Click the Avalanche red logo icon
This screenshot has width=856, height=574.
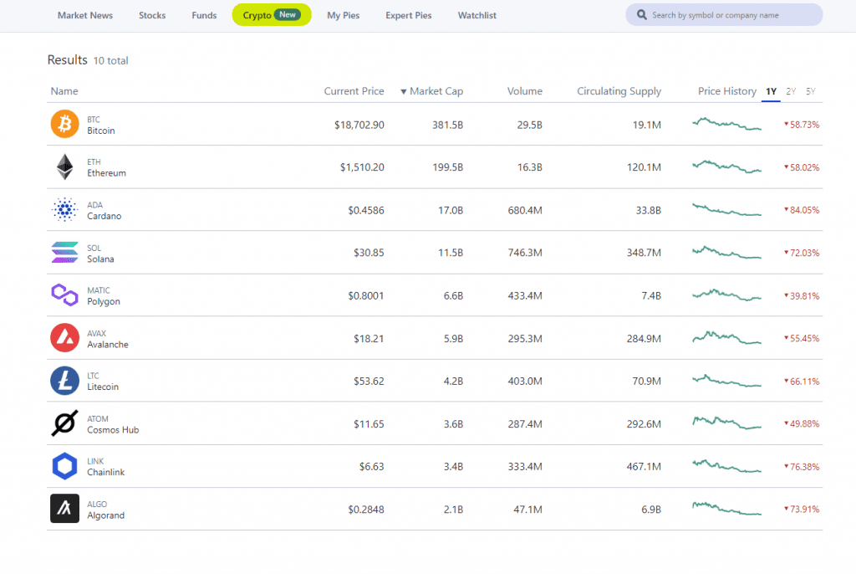click(x=64, y=338)
